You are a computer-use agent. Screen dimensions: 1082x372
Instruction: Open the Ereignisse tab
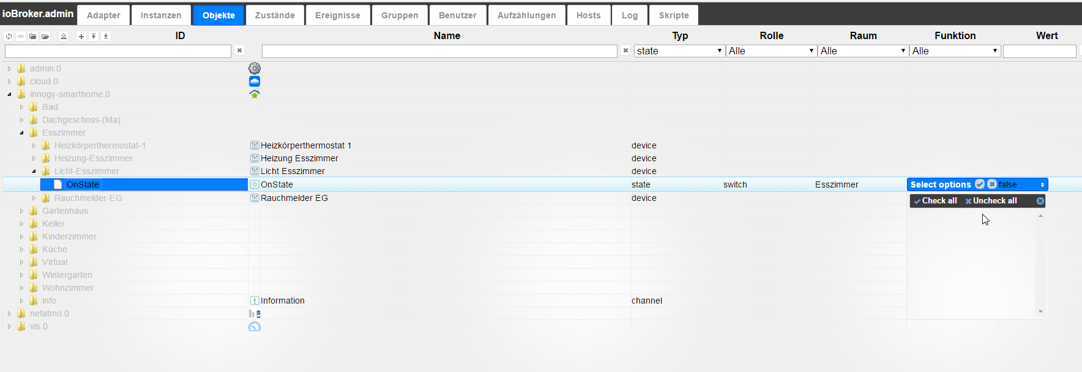coord(338,15)
